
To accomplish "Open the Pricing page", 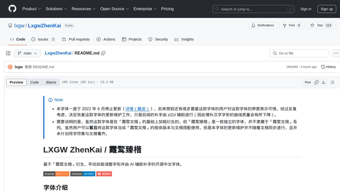I will tap(167, 9).
